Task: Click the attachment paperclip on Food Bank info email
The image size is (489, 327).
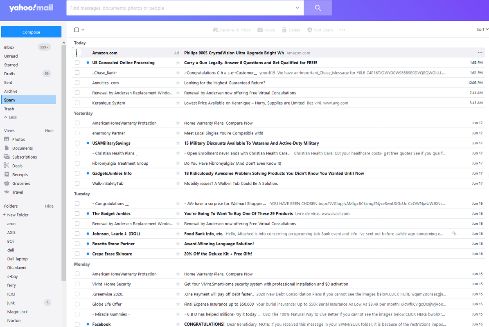Action: click(454, 233)
